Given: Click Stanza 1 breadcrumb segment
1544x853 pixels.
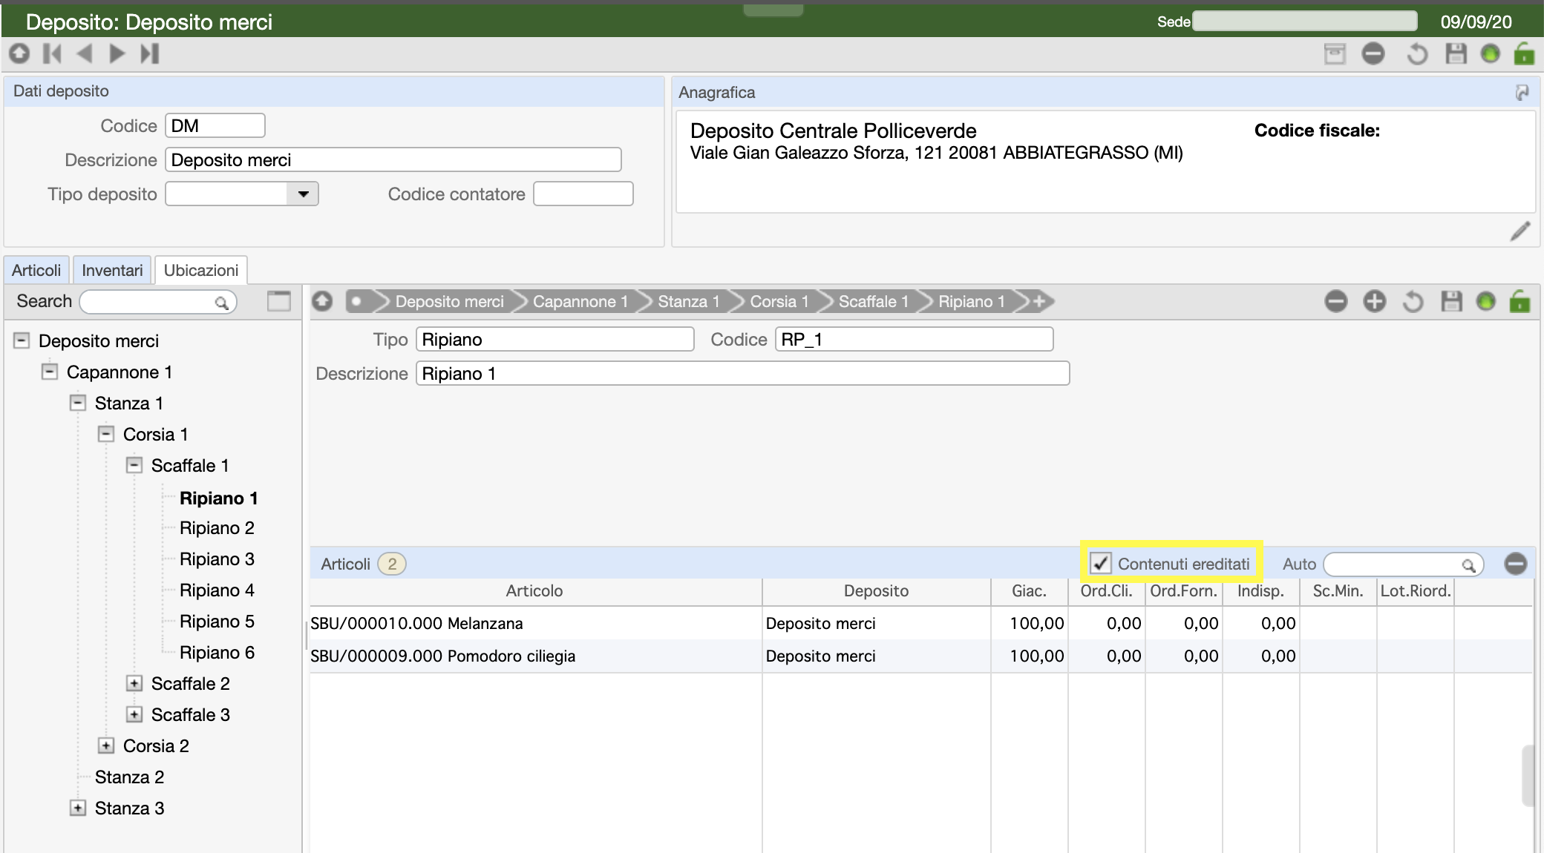Looking at the screenshot, I should click(689, 301).
